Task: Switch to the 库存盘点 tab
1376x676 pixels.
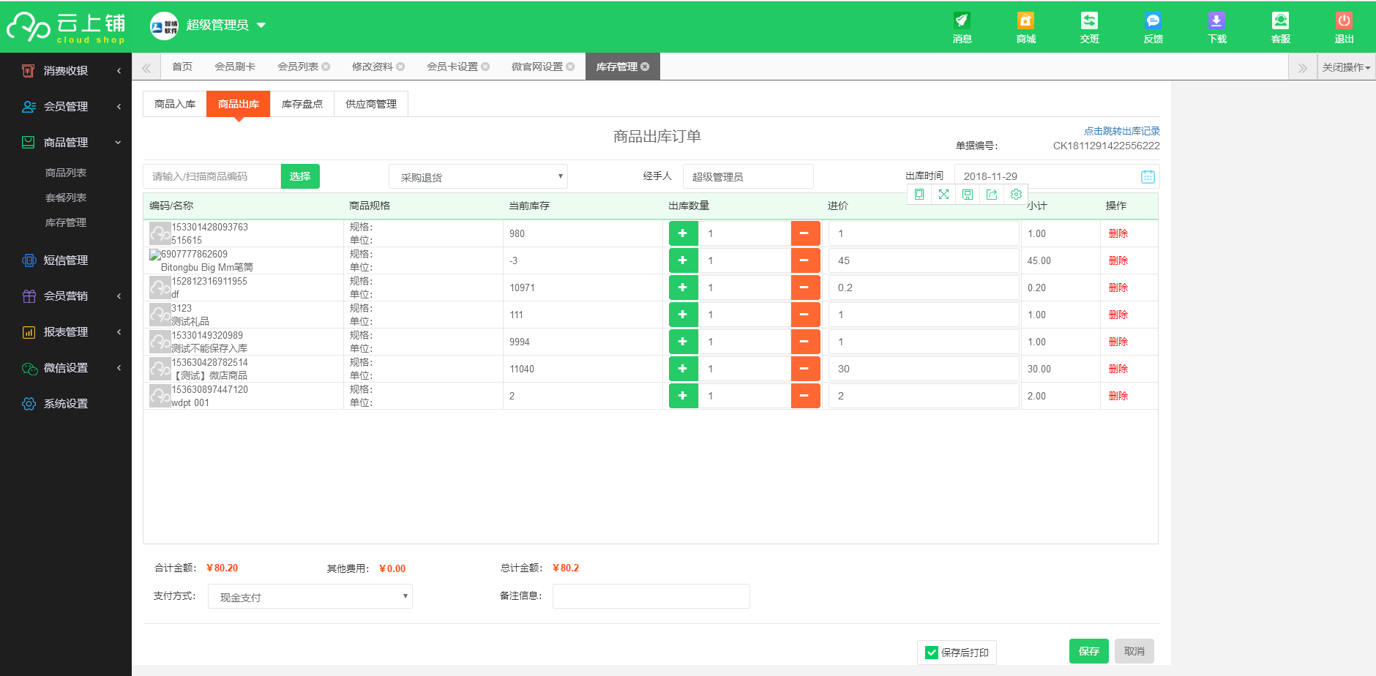Action: 302,104
